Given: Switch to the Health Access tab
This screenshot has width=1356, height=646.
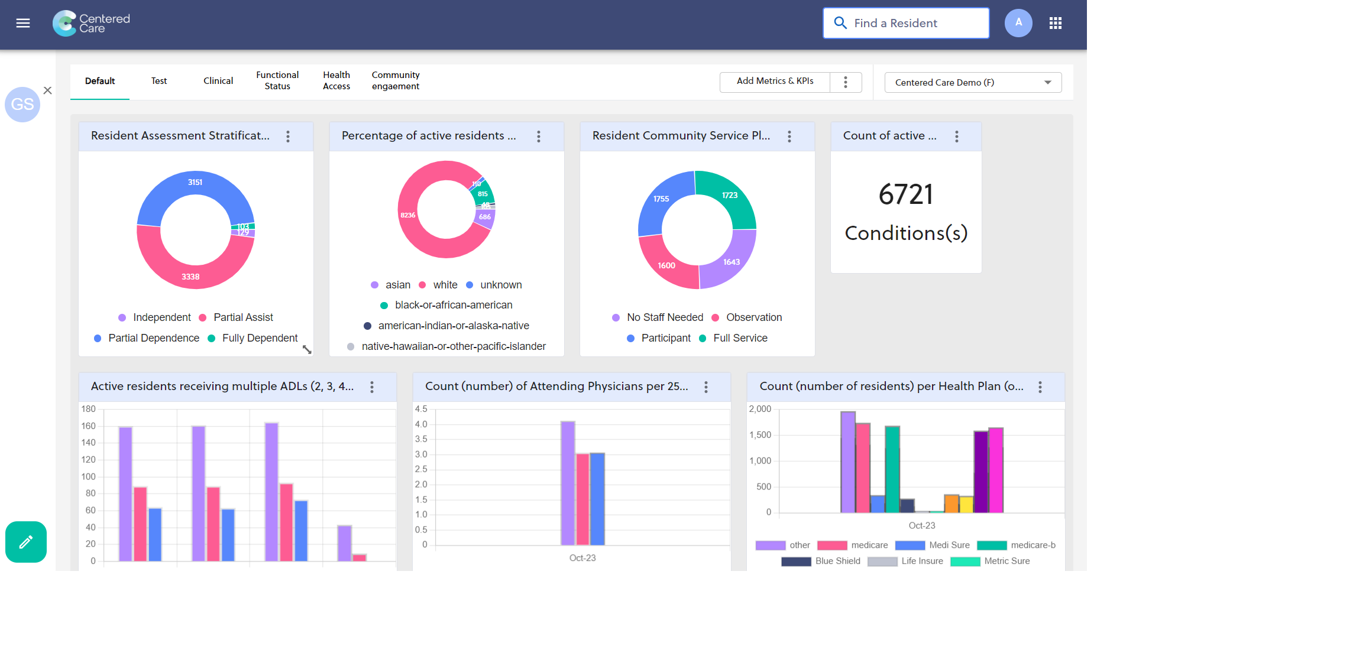Looking at the screenshot, I should [336, 80].
